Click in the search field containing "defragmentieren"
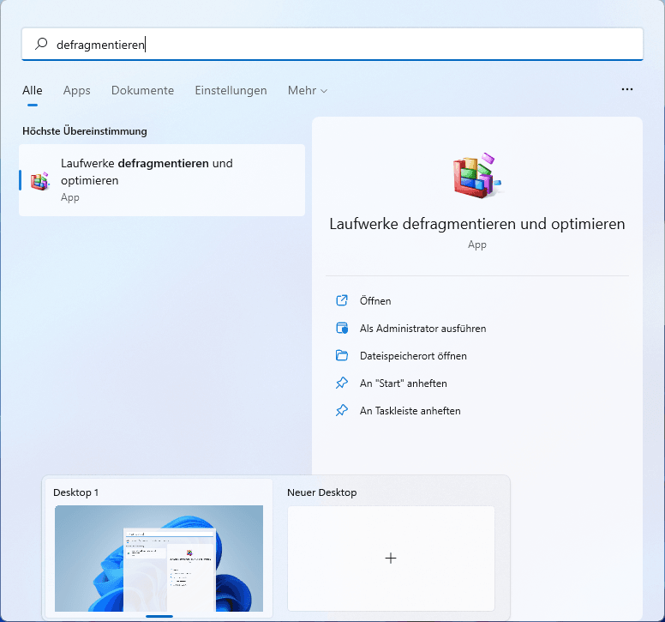 coord(343,44)
